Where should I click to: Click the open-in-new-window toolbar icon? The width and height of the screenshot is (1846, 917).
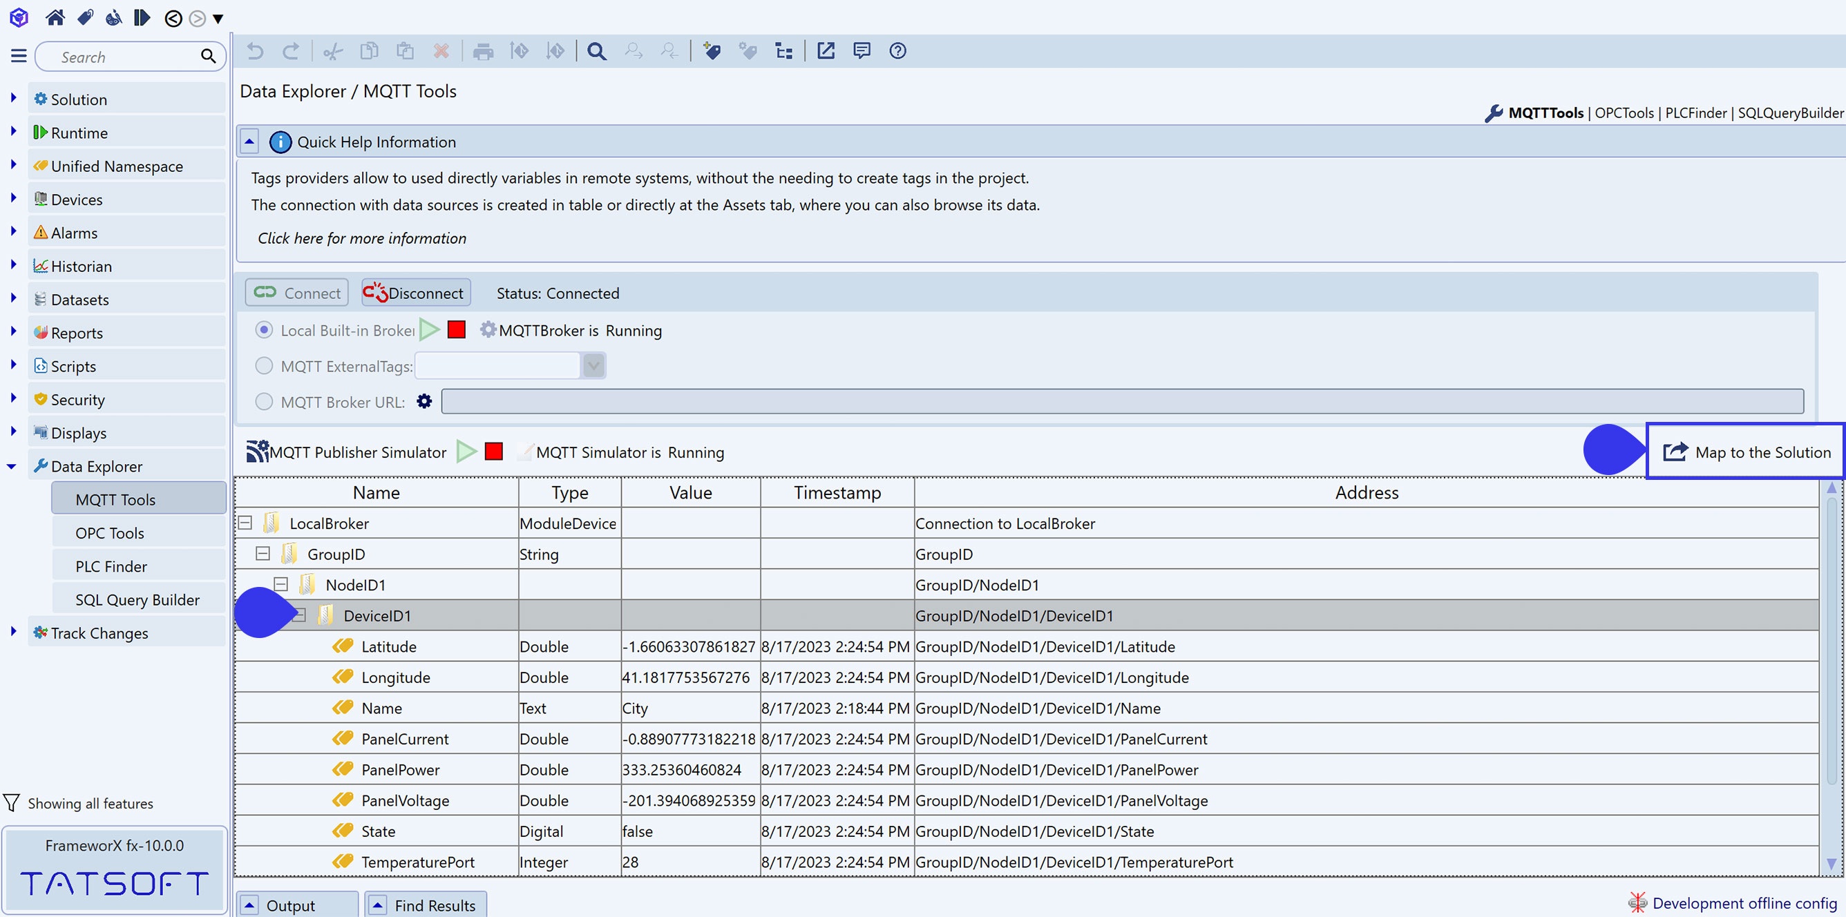tap(826, 51)
